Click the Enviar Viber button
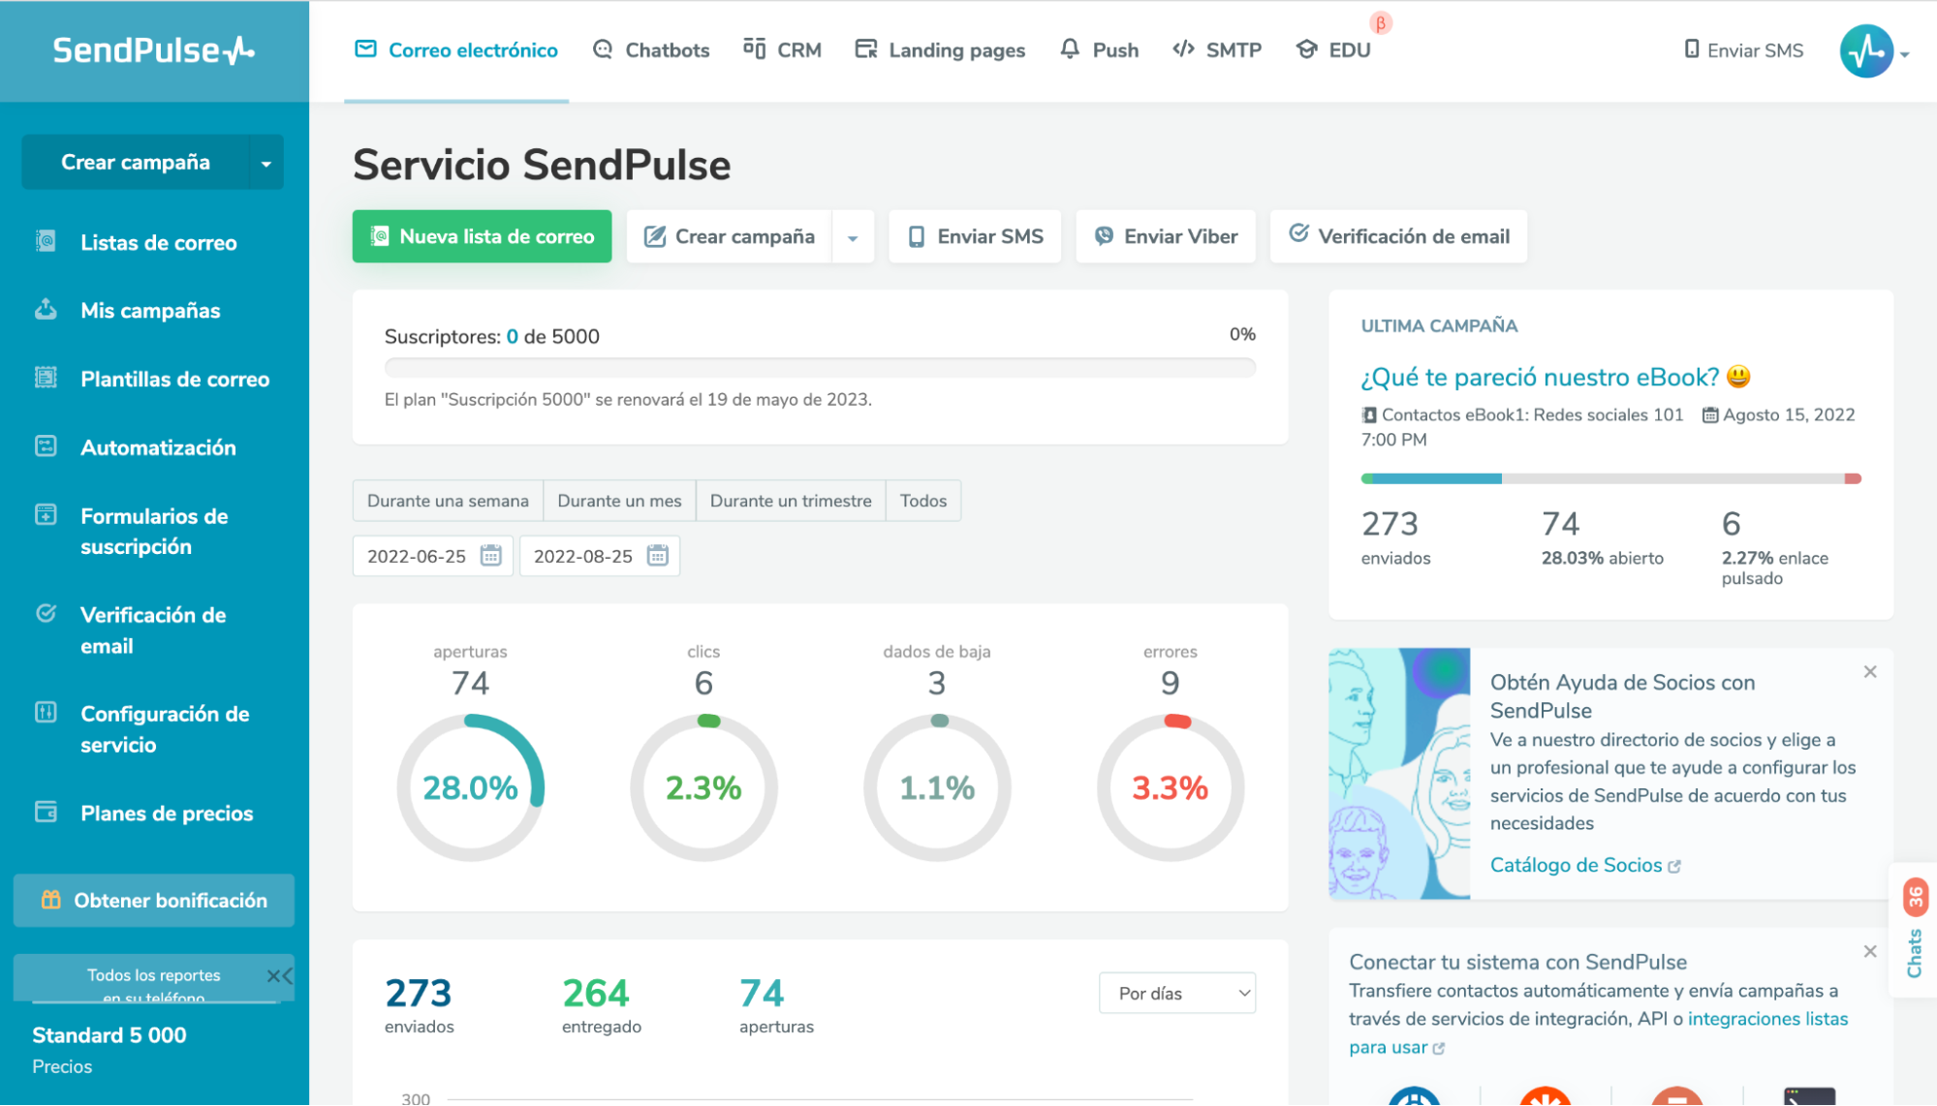The height and width of the screenshot is (1106, 1937). (x=1166, y=236)
